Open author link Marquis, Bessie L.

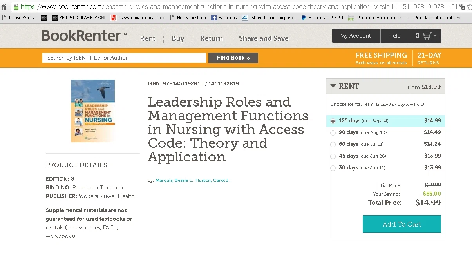coord(174,180)
